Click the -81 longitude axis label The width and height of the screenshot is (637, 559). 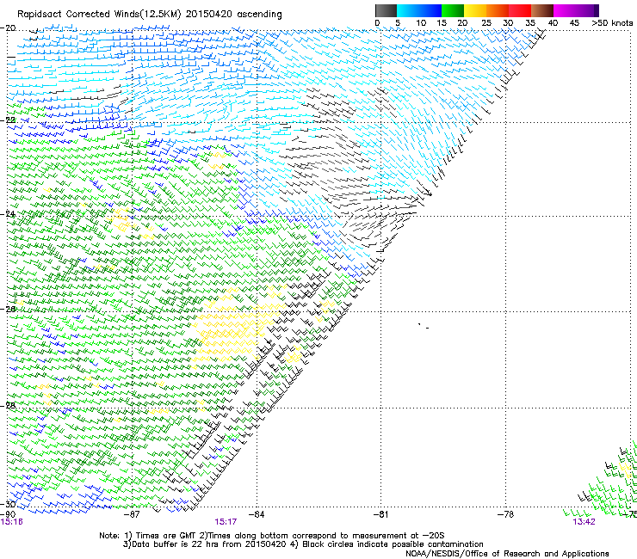pyautogui.click(x=380, y=514)
